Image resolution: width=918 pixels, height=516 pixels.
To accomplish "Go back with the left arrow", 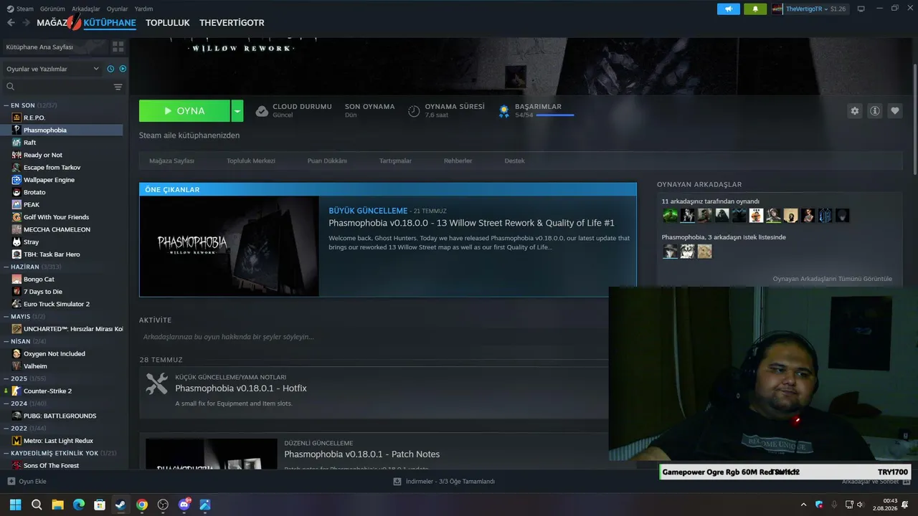I will point(11,23).
